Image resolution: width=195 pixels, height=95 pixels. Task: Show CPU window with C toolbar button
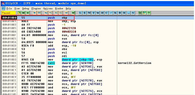point(106,13)
